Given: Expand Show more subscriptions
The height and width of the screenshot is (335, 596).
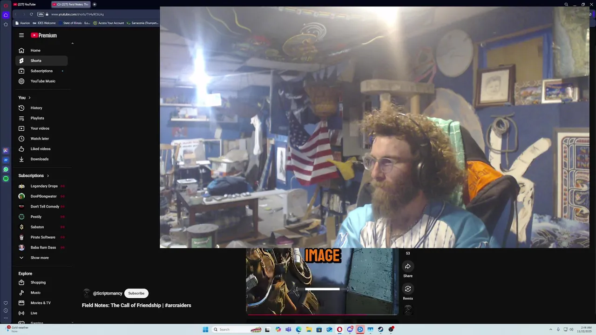Looking at the screenshot, I should [x=41, y=258].
